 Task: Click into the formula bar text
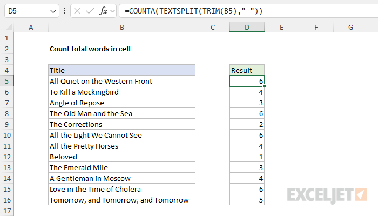click(193, 11)
